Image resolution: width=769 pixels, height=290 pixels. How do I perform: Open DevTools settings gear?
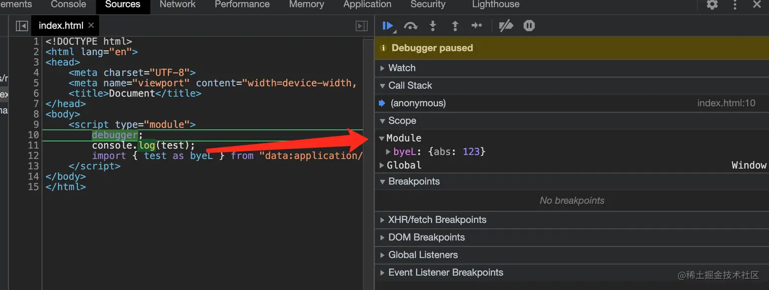[x=712, y=5]
